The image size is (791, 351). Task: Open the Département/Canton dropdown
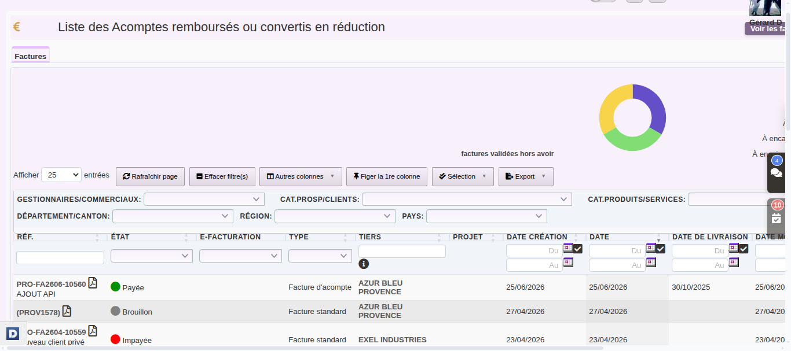(x=173, y=216)
